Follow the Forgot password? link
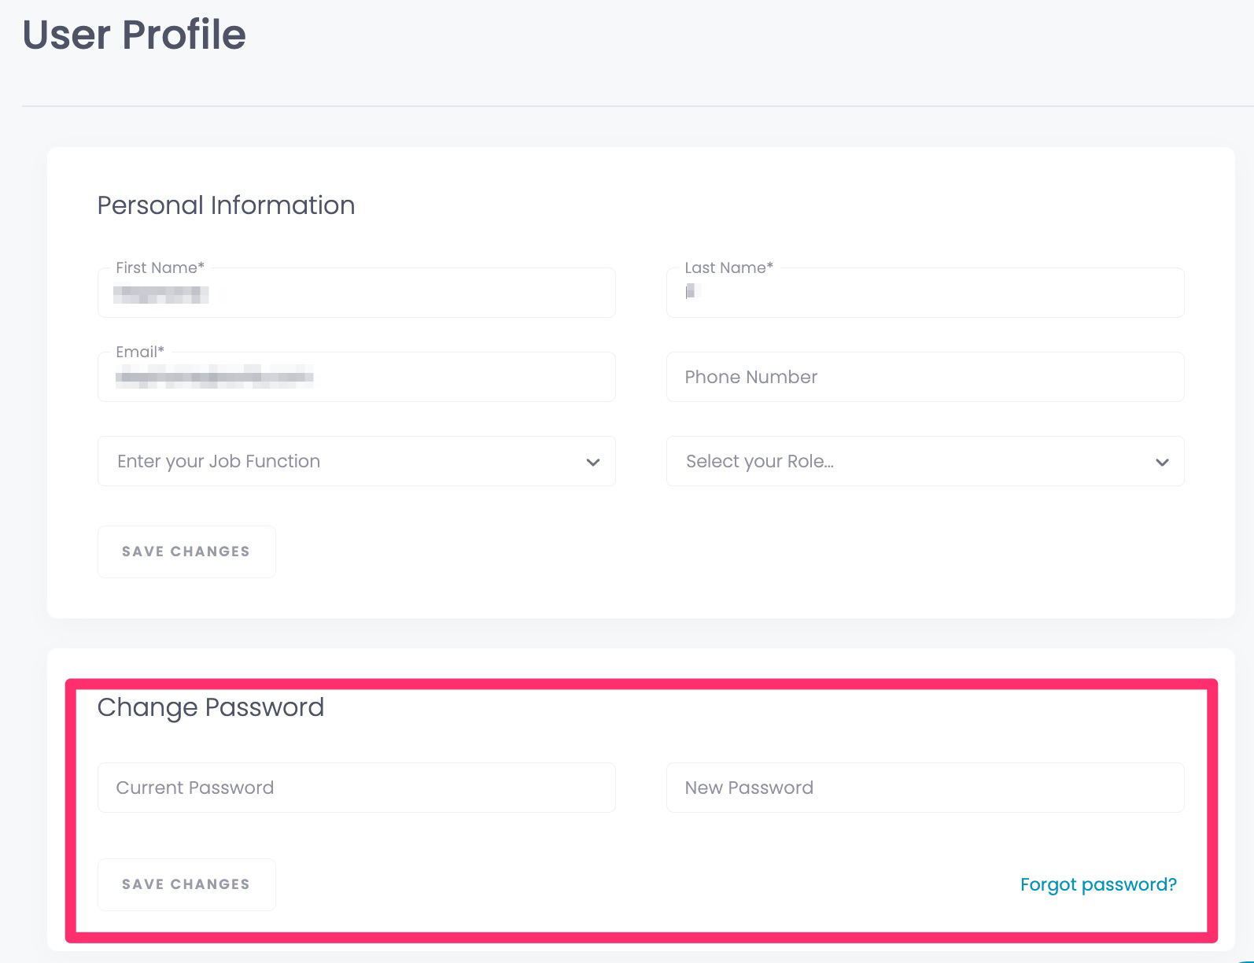The height and width of the screenshot is (963, 1254). [1098, 884]
